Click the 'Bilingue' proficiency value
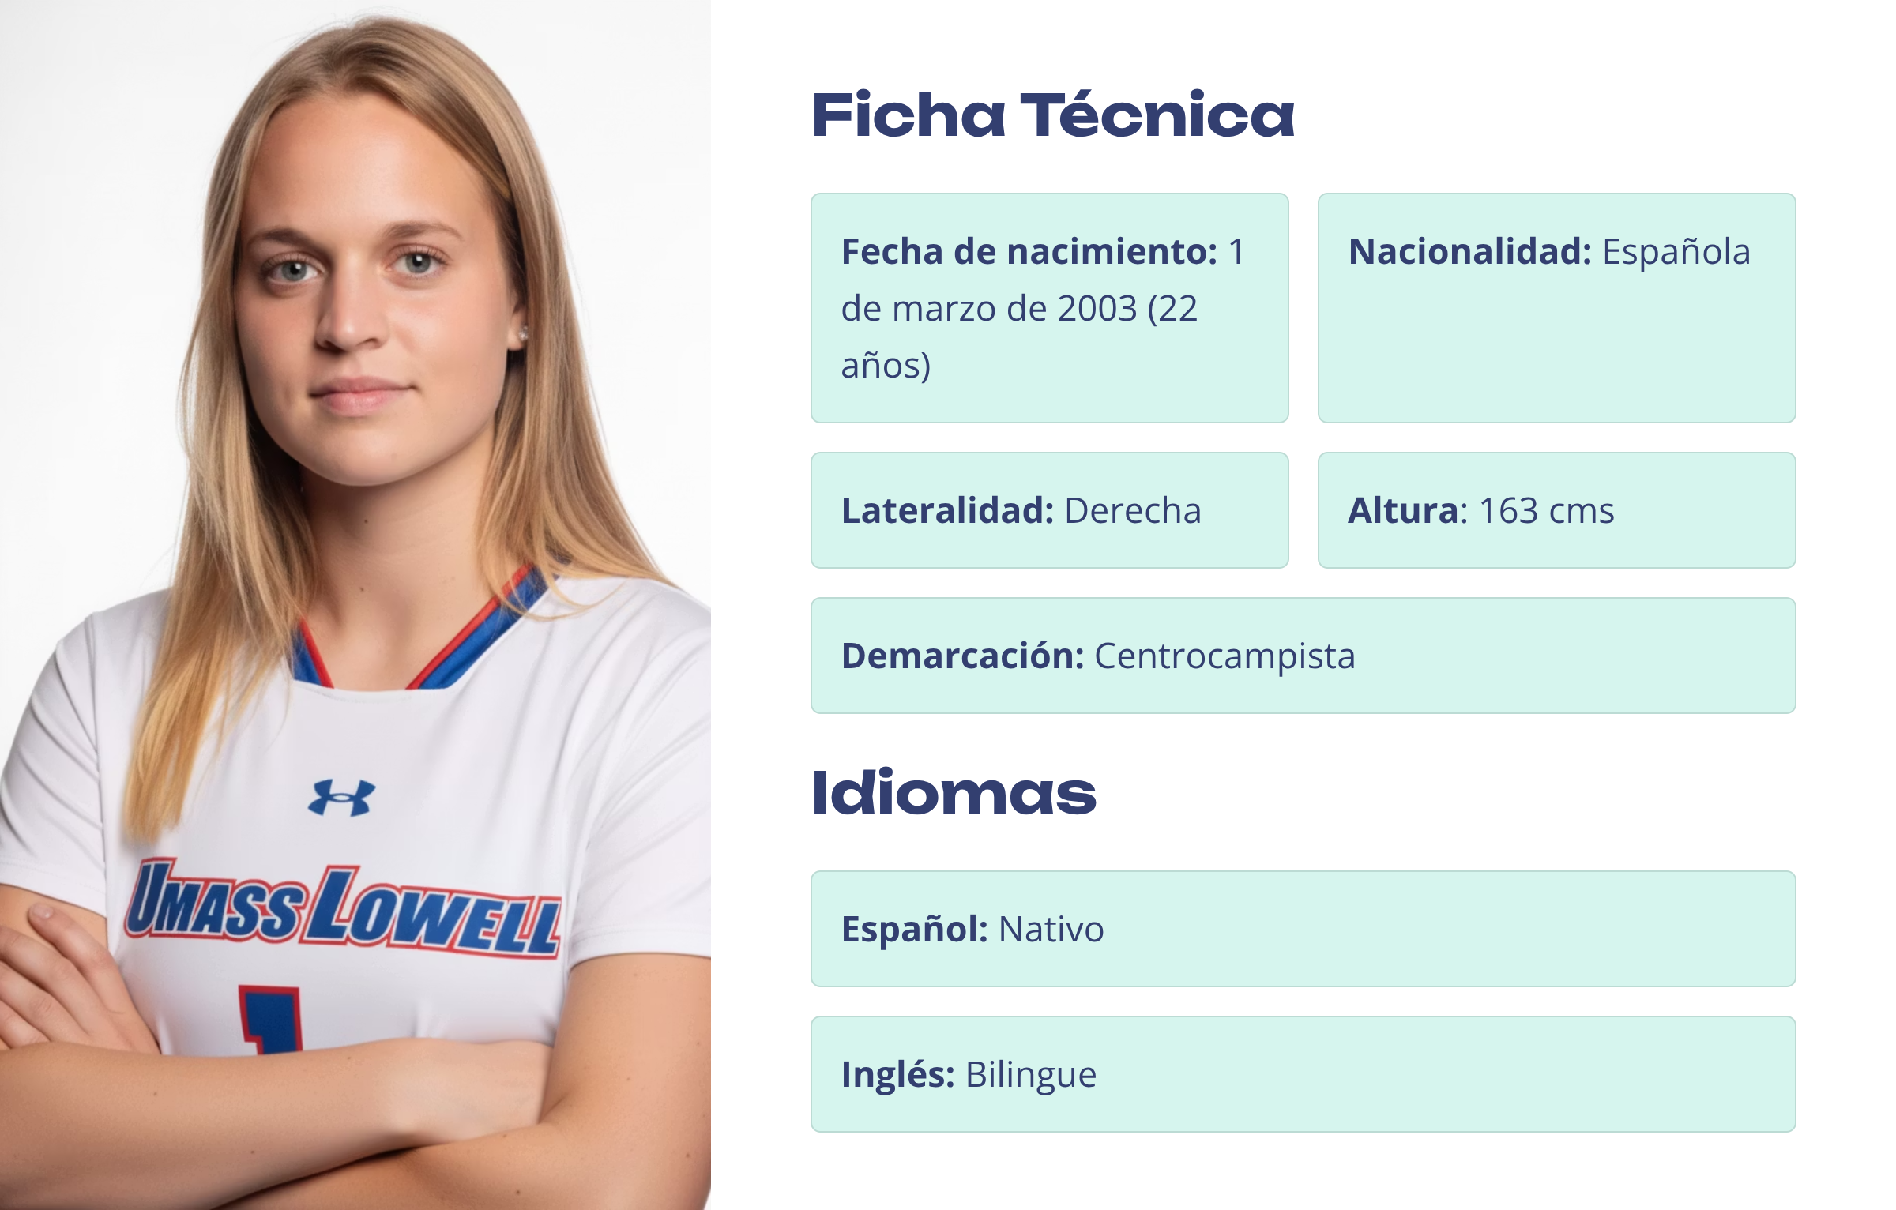Viewport: 1896px width, 1210px height. point(1030,1075)
